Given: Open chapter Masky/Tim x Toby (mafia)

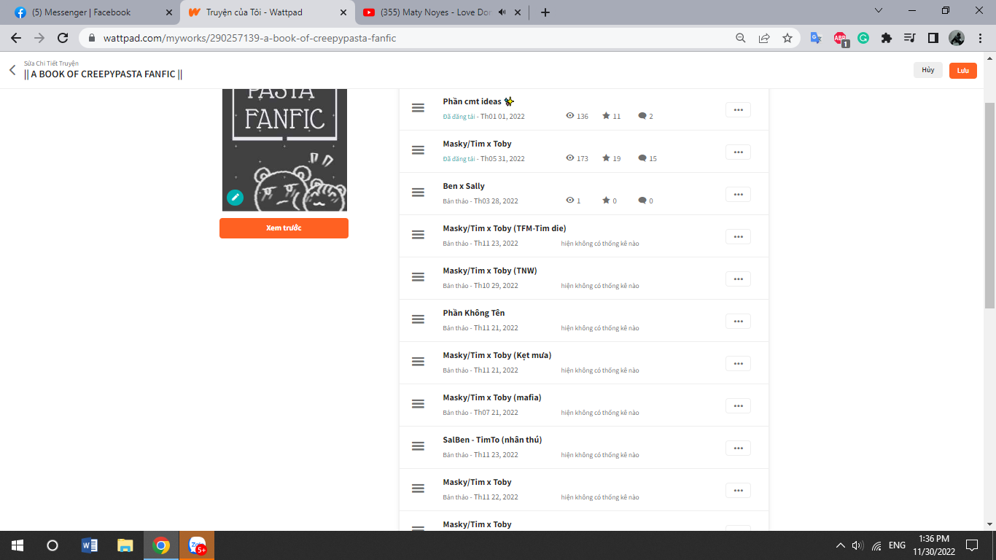Looking at the screenshot, I should [x=492, y=397].
